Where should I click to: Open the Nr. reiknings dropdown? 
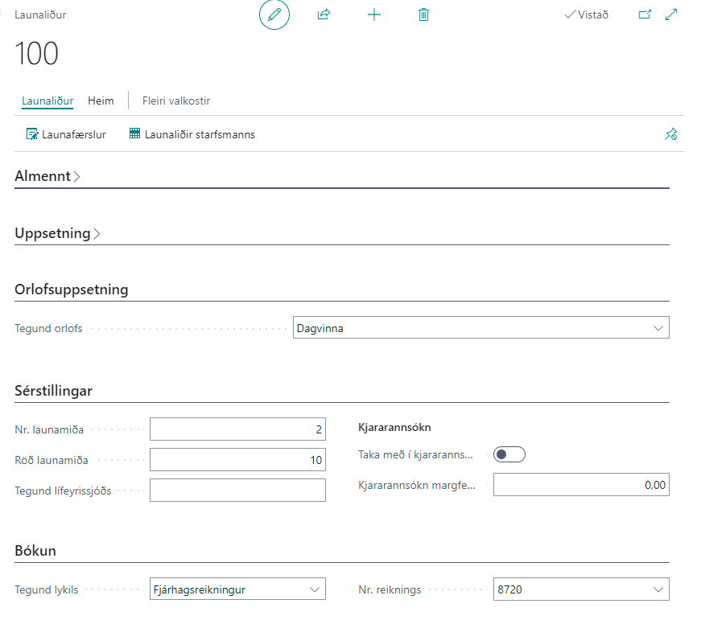click(x=580, y=589)
